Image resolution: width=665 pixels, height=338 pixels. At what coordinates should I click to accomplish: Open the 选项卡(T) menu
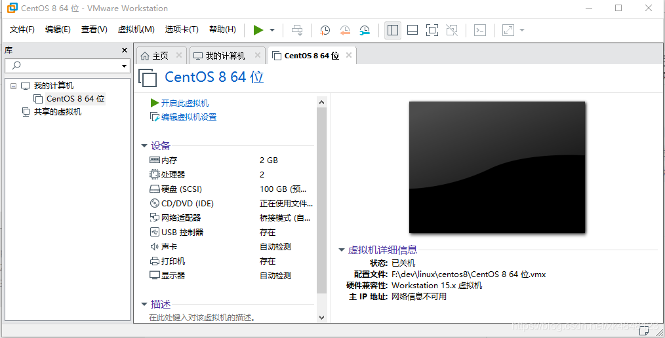click(182, 29)
